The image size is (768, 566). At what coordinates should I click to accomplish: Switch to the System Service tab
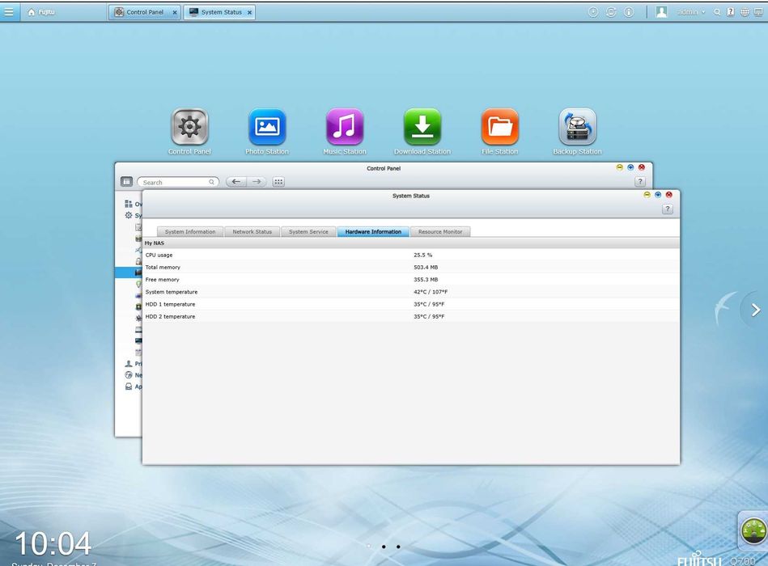[308, 232]
